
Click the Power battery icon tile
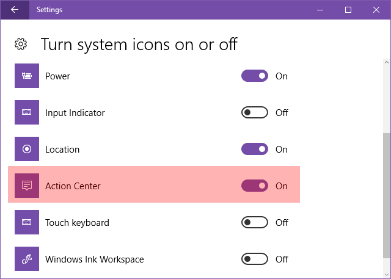pos(27,76)
